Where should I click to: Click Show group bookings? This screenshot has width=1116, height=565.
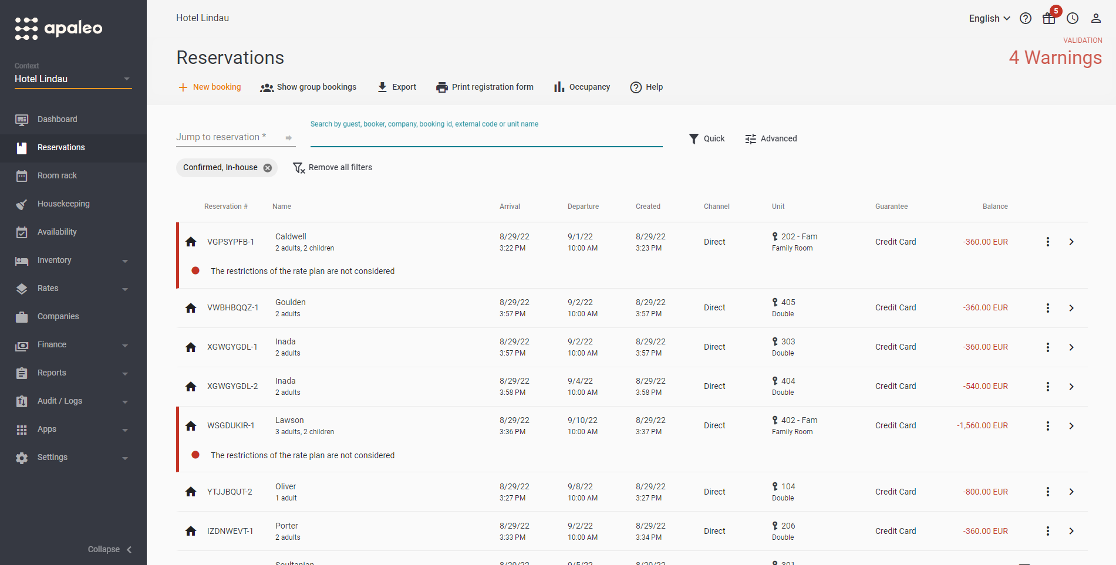308,87
